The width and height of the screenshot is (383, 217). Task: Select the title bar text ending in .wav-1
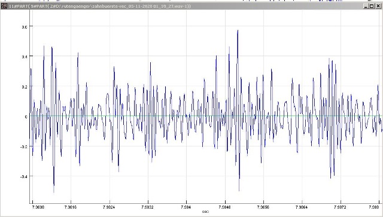[x=100, y=7]
